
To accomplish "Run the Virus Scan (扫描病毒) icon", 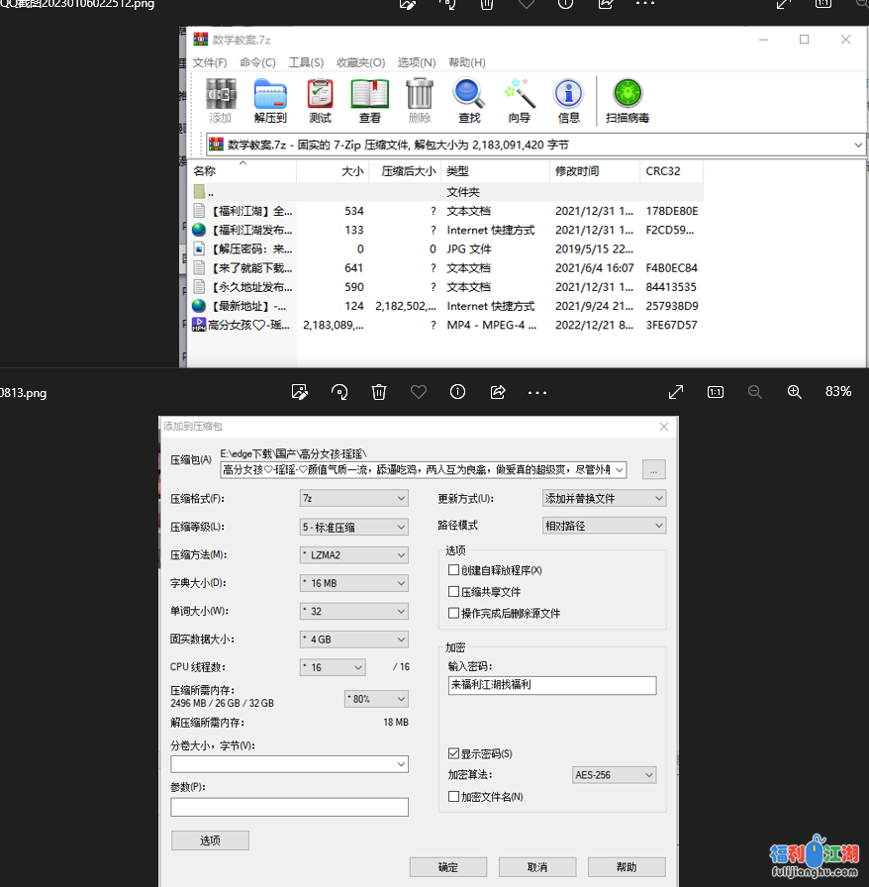I will [628, 101].
